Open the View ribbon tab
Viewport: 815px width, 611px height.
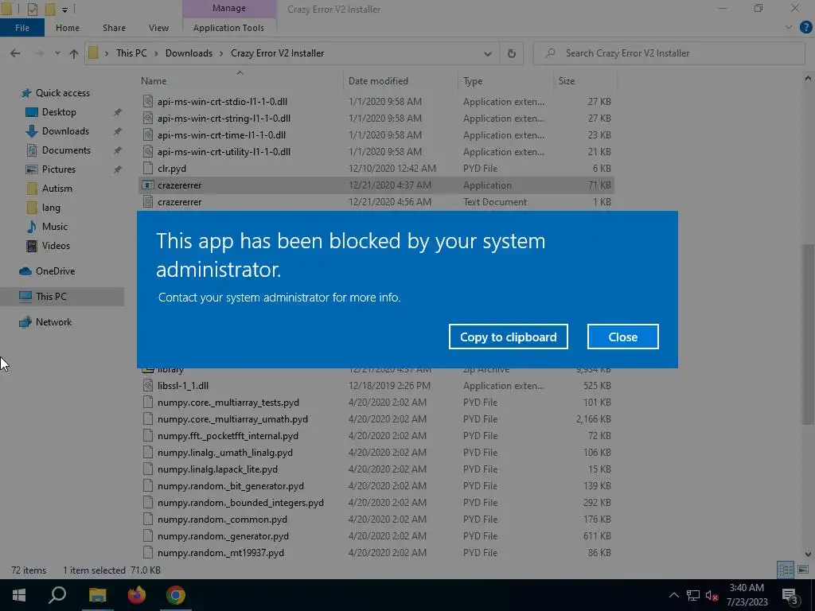click(x=158, y=28)
